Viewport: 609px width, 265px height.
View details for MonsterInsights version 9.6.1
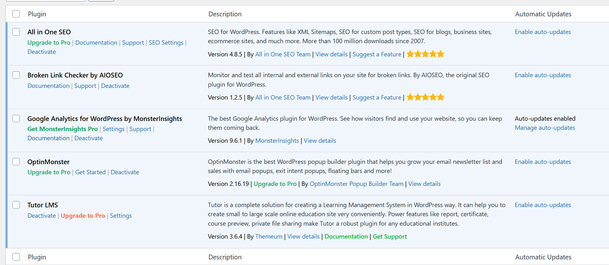[x=320, y=141]
